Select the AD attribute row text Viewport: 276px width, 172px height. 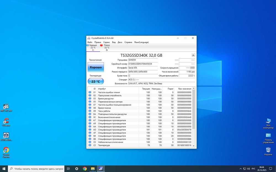click(x=112, y=130)
